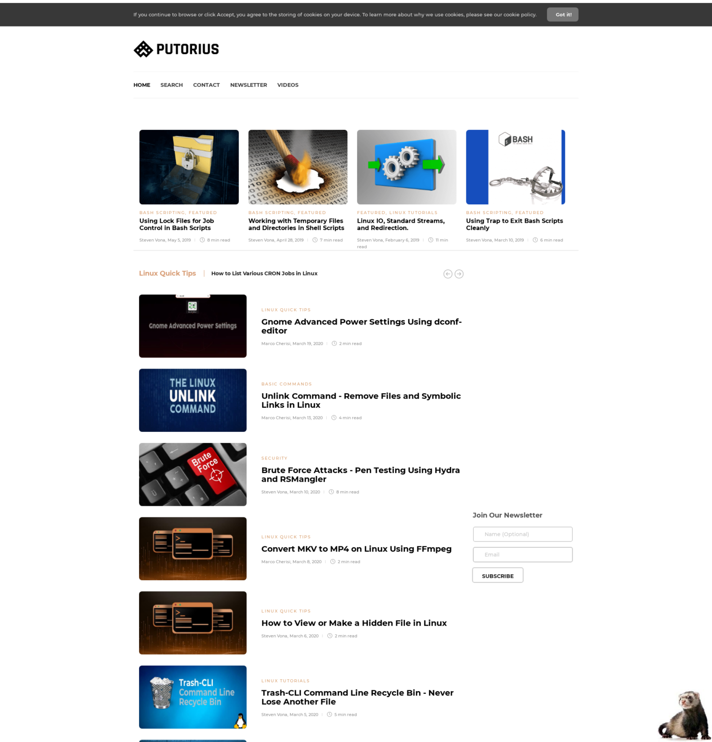The width and height of the screenshot is (712, 742).
Task: Click Featured, Linux Tutorials label above Linux IO
Action: [x=397, y=213]
